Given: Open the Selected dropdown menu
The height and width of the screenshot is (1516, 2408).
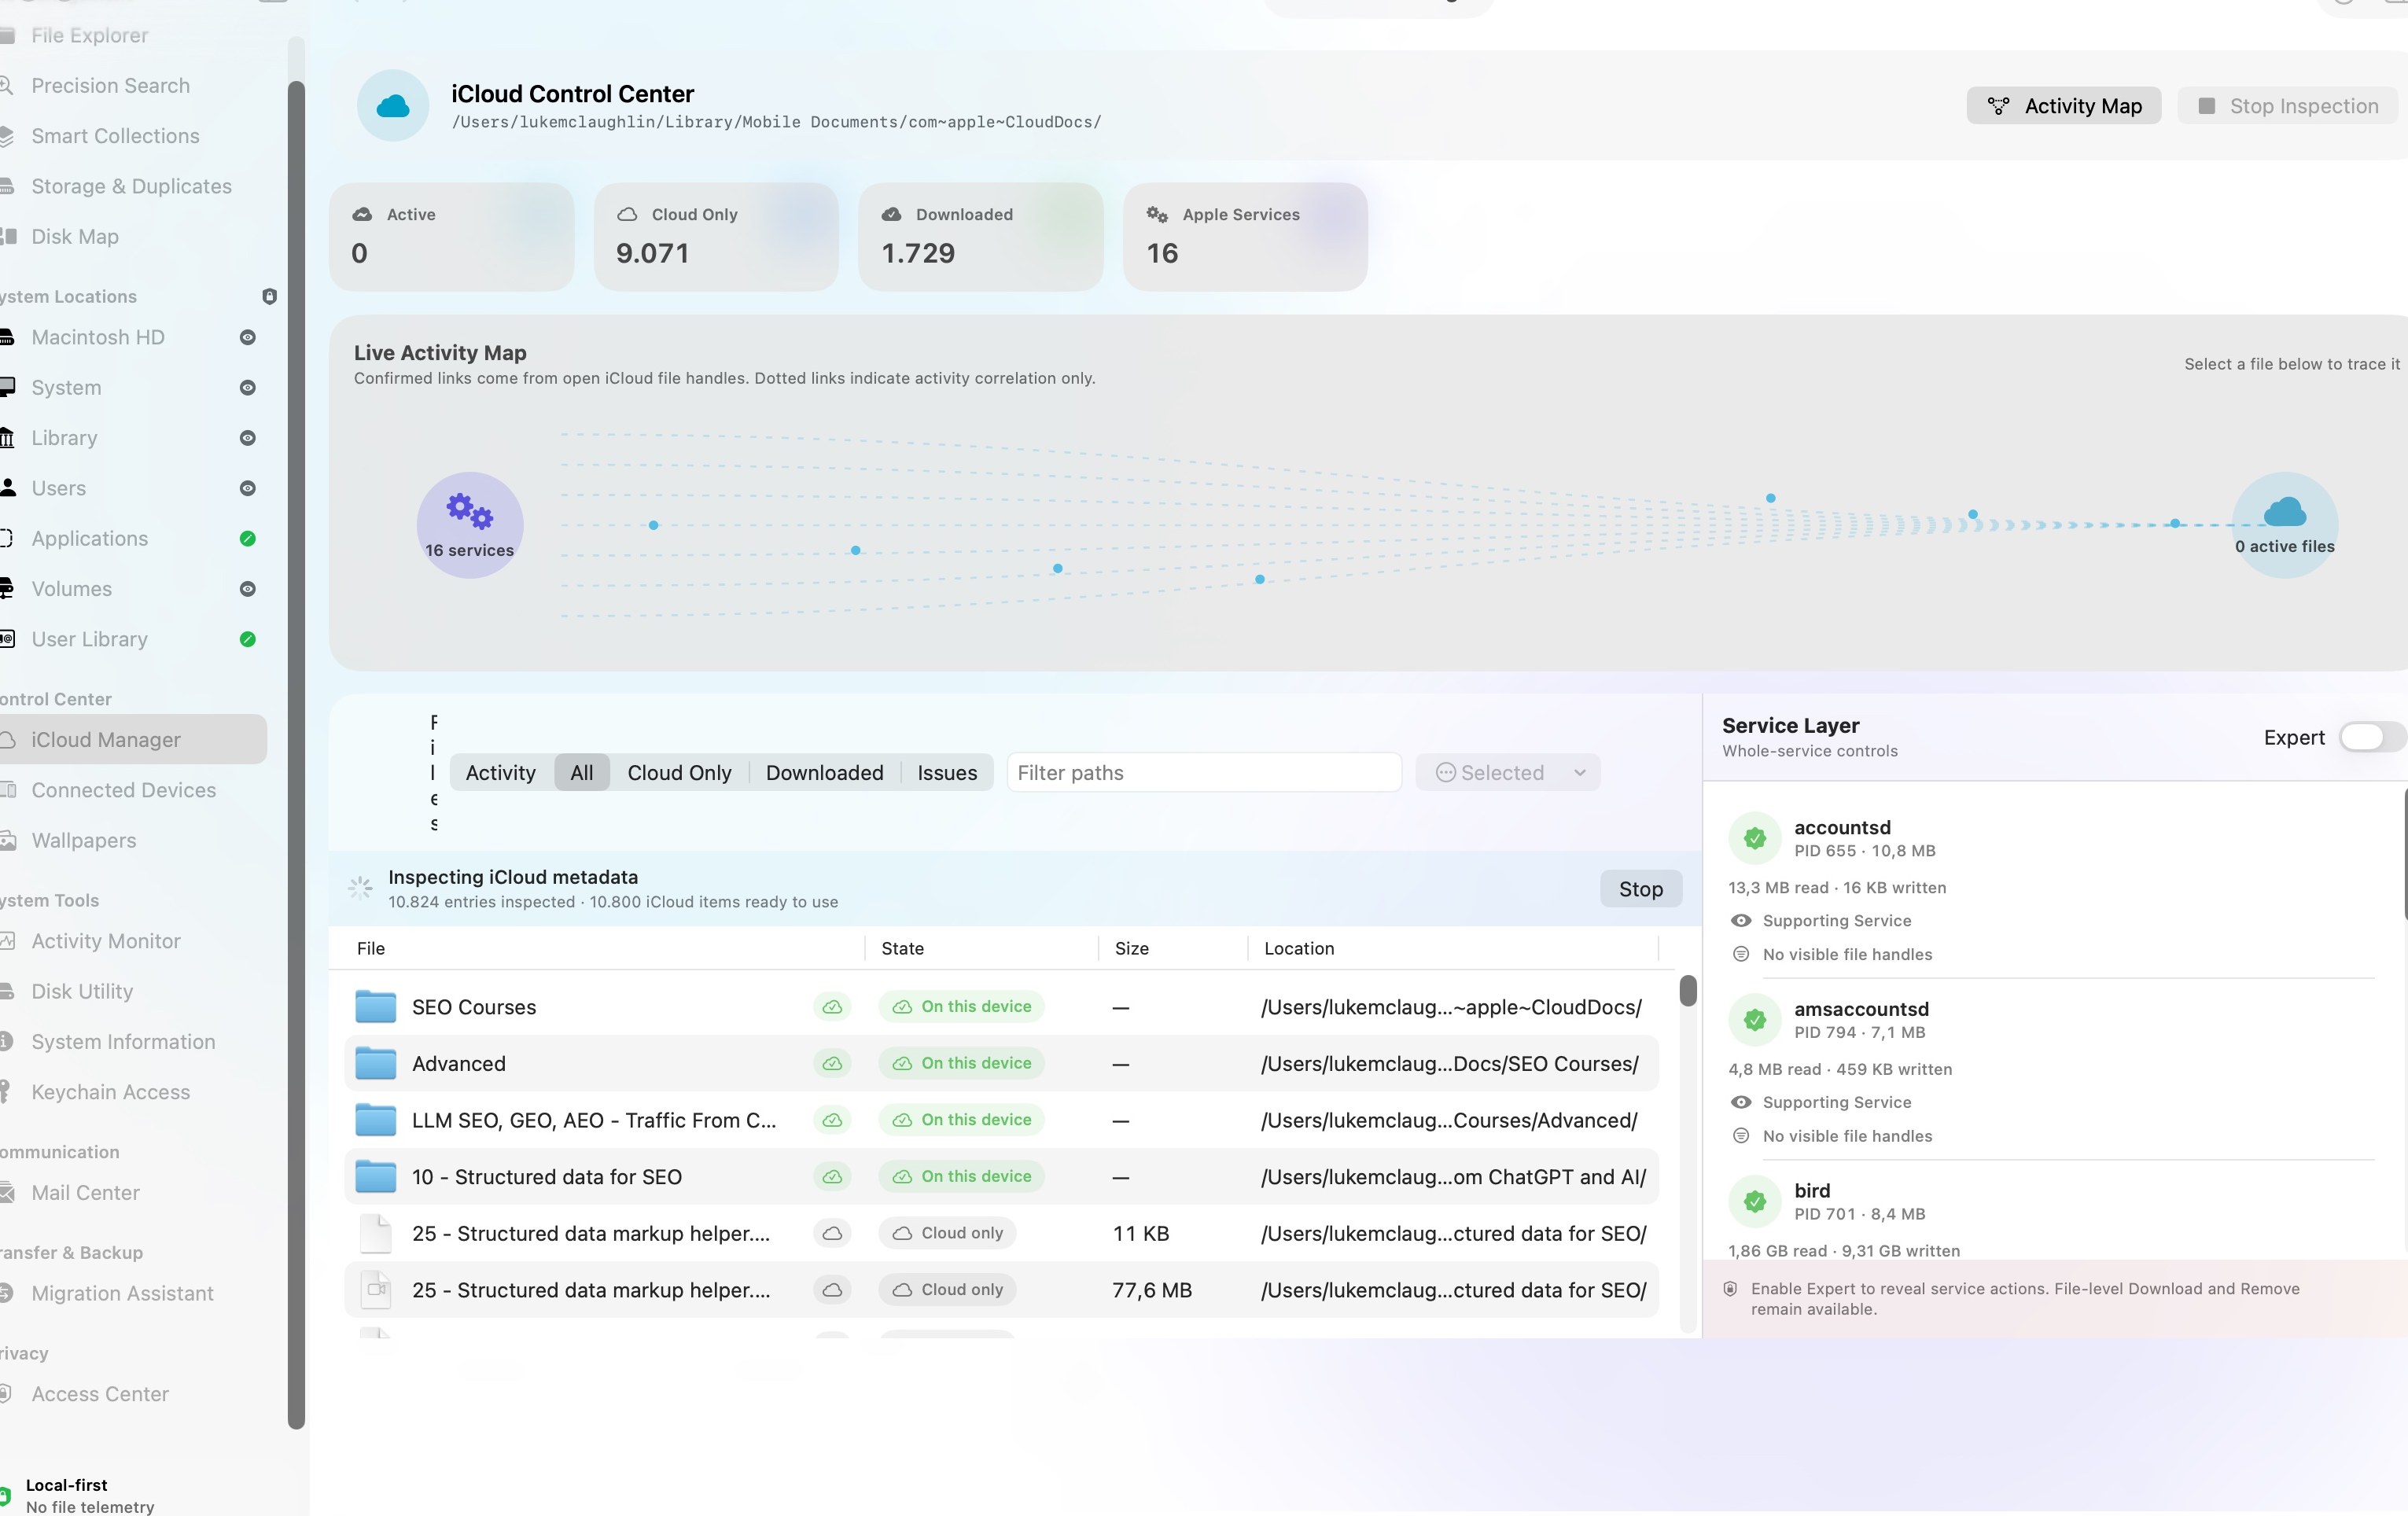Looking at the screenshot, I should coord(1508,772).
